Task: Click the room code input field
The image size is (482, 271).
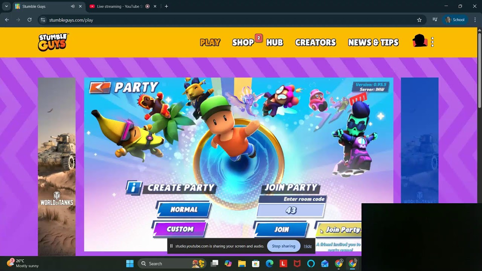Action: click(291, 210)
